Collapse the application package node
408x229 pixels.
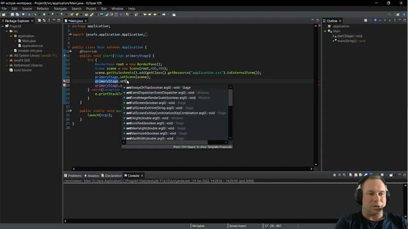tap(11, 36)
